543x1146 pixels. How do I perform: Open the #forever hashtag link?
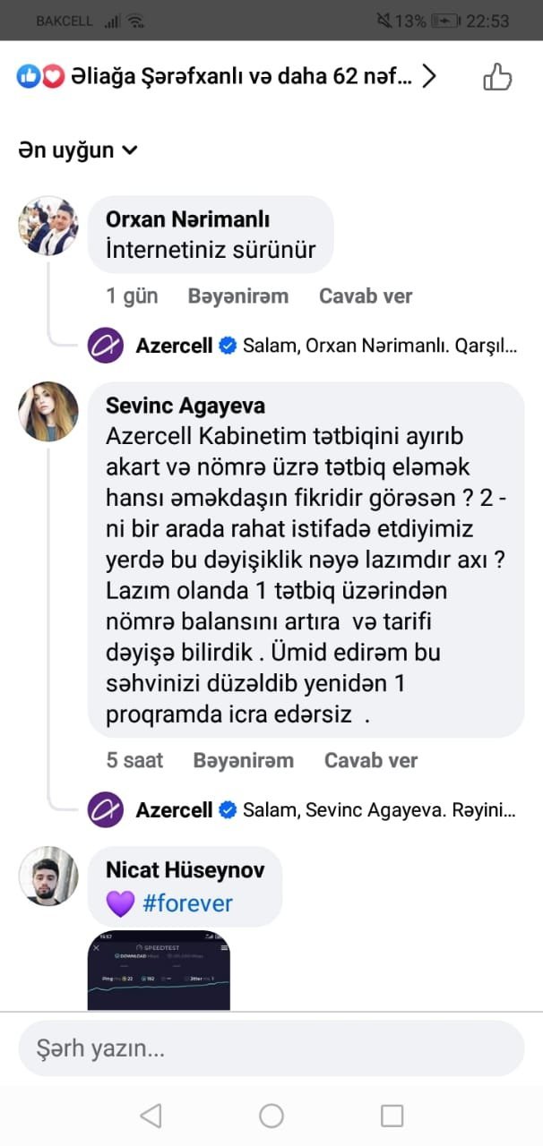click(187, 903)
